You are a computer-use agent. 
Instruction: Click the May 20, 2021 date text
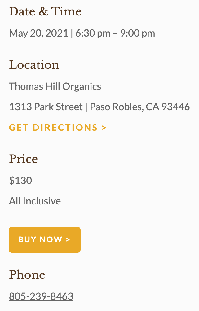39,33
